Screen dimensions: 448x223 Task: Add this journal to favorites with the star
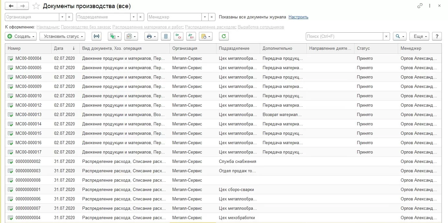tap(36, 6)
